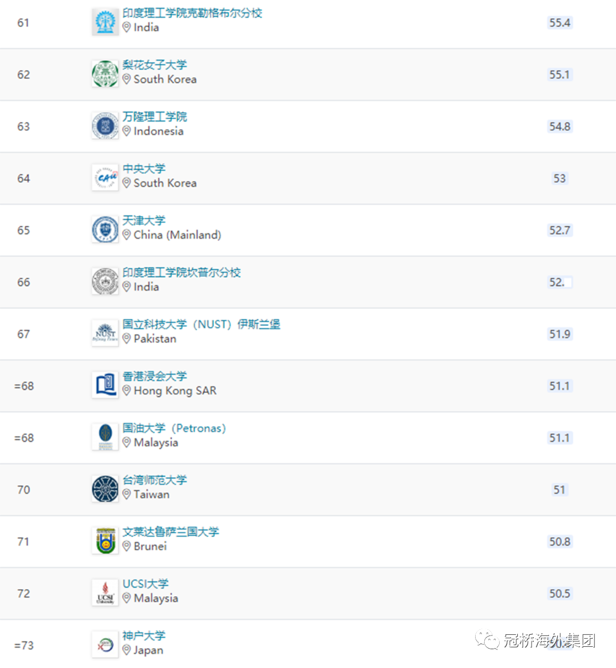Click the Hong Kong Baptist University logo
Image resolution: width=616 pixels, height=668 pixels.
105,385
